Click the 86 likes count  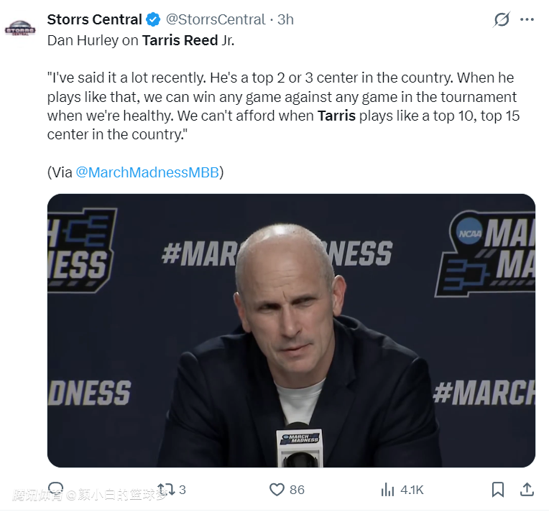coord(297,490)
